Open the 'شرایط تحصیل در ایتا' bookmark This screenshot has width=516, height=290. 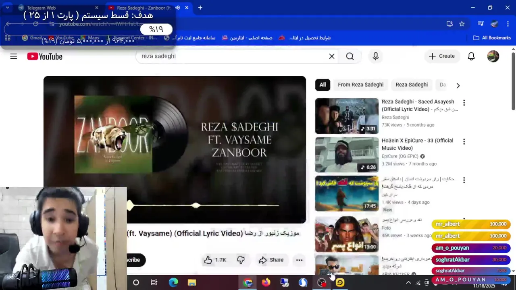coord(304,38)
